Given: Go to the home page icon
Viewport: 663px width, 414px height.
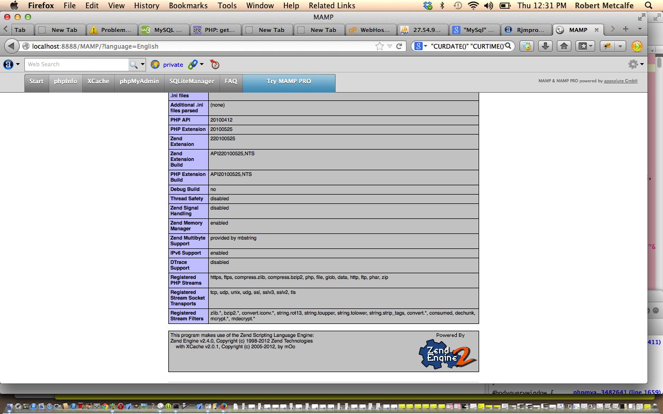Looking at the screenshot, I should pos(564,46).
